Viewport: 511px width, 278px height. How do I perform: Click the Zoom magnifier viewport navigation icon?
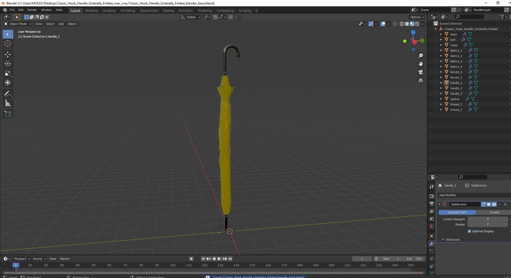tap(421, 56)
